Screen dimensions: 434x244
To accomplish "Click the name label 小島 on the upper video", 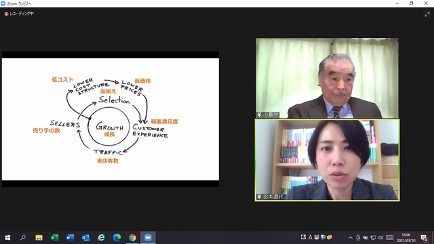I will pos(271,115).
